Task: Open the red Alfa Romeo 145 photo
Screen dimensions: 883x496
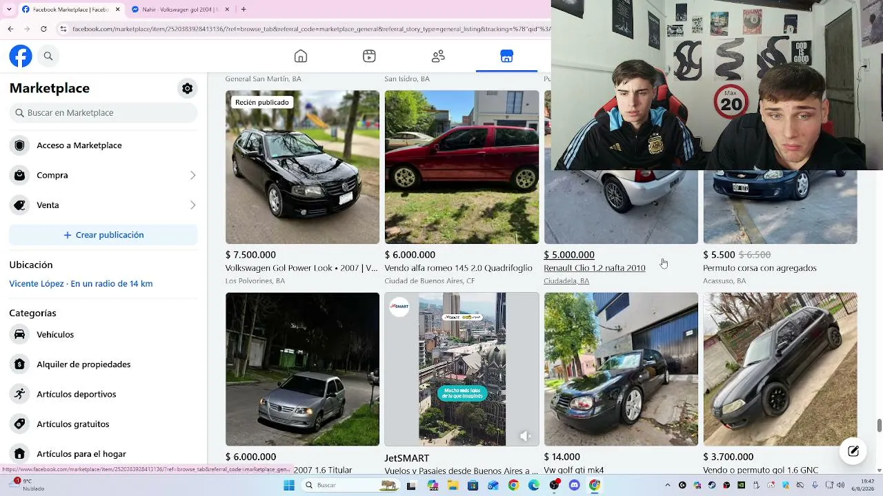Action: coord(462,167)
